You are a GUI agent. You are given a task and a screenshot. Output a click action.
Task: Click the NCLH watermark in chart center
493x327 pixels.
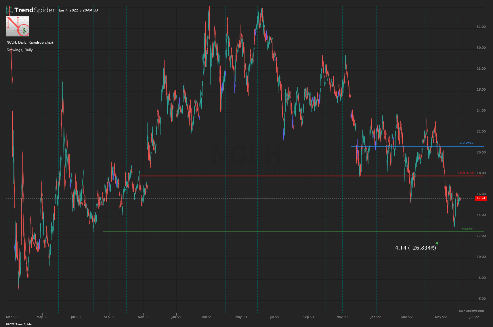pos(246,154)
